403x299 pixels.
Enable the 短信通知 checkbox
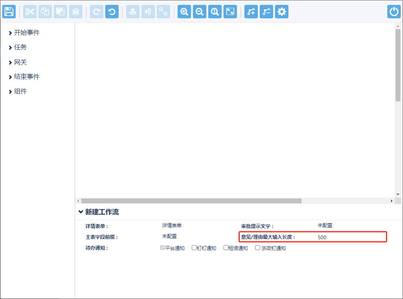coord(226,248)
